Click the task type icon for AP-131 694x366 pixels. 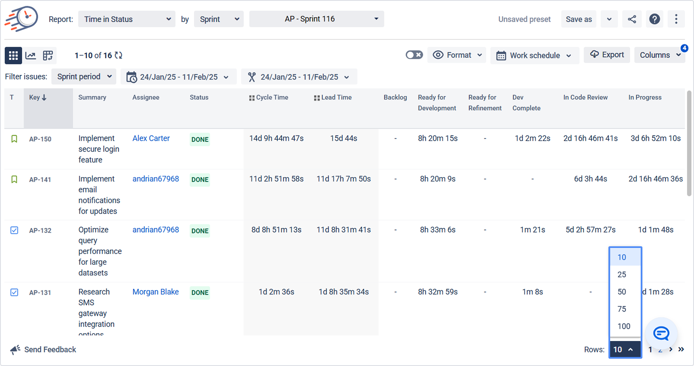(14, 292)
